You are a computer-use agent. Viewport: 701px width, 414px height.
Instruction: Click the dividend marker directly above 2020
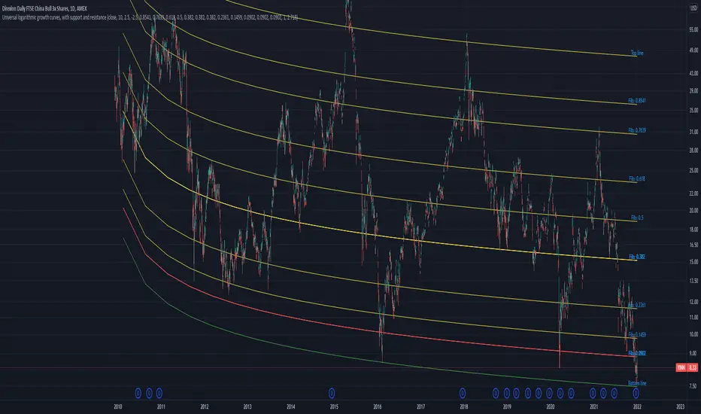click(x=550, y=394)
